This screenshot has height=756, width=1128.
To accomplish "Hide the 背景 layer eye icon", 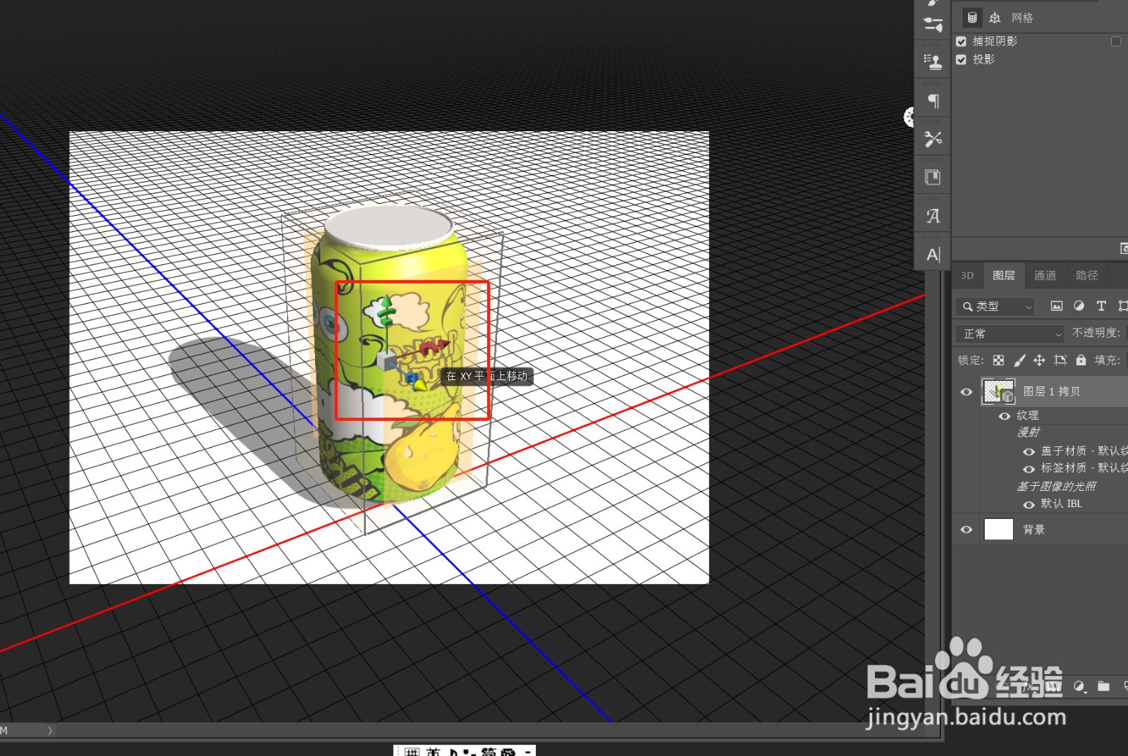I will point(967,530).
